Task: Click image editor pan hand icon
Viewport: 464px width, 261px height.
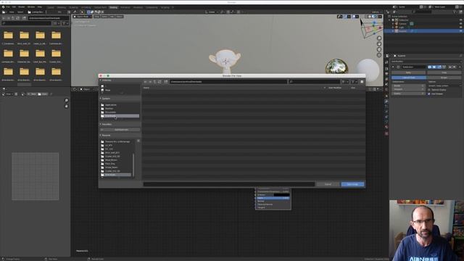Action: (x=66, y=106)
